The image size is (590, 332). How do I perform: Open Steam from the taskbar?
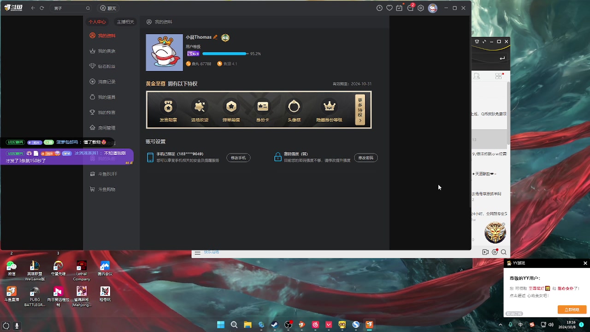(x=274, y=325)
